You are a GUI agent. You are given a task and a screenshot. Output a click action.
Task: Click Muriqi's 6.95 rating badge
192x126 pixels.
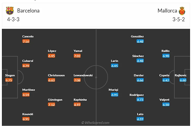pyautogui.click(x=114, y=95)
